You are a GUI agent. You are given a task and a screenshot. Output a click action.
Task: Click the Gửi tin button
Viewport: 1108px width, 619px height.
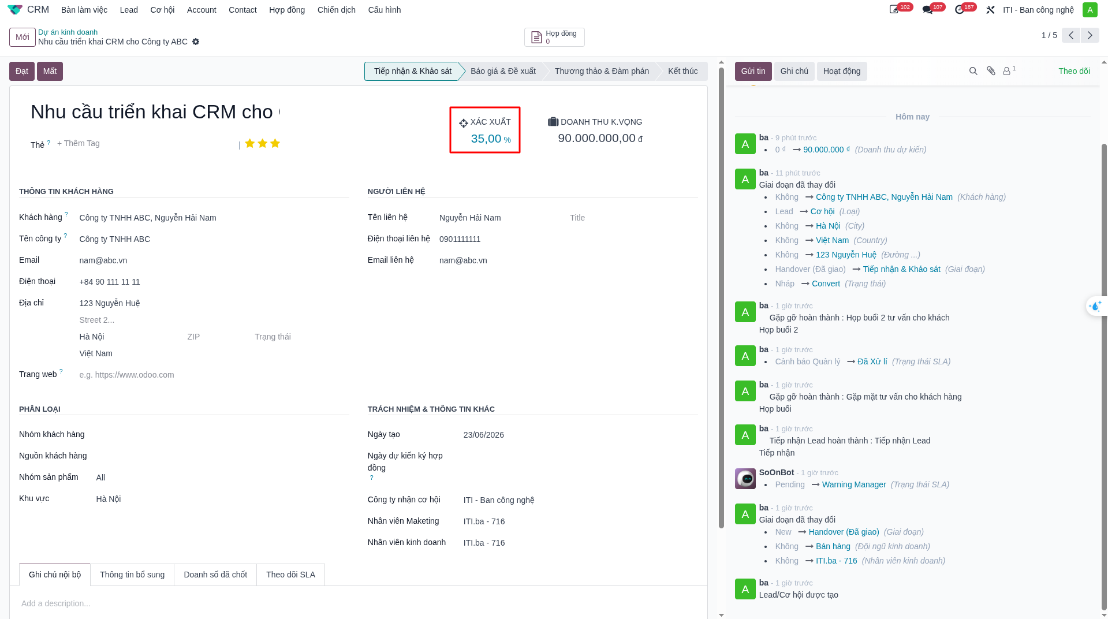[x=753, y=71]
